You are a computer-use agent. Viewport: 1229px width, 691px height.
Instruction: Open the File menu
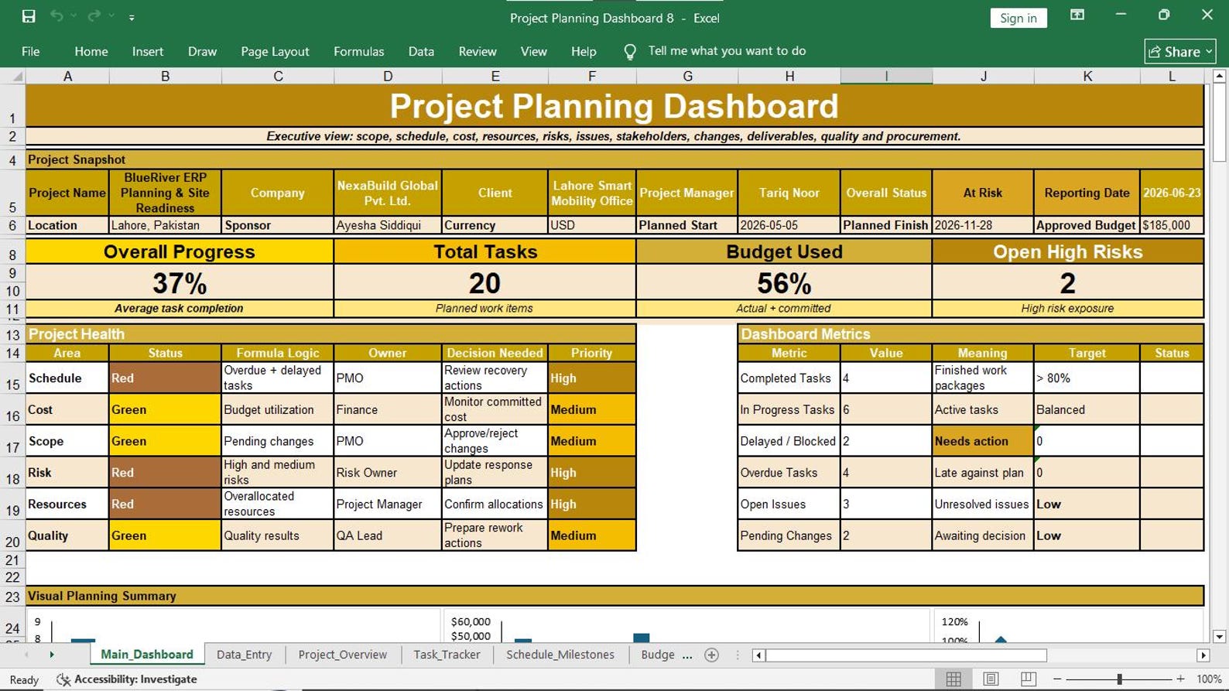point(31,51)
